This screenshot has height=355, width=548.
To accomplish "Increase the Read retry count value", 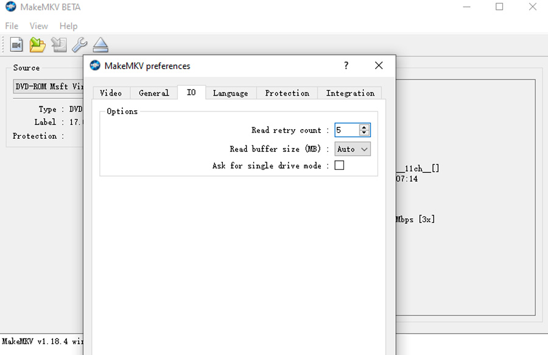I will tap(364, 127).
